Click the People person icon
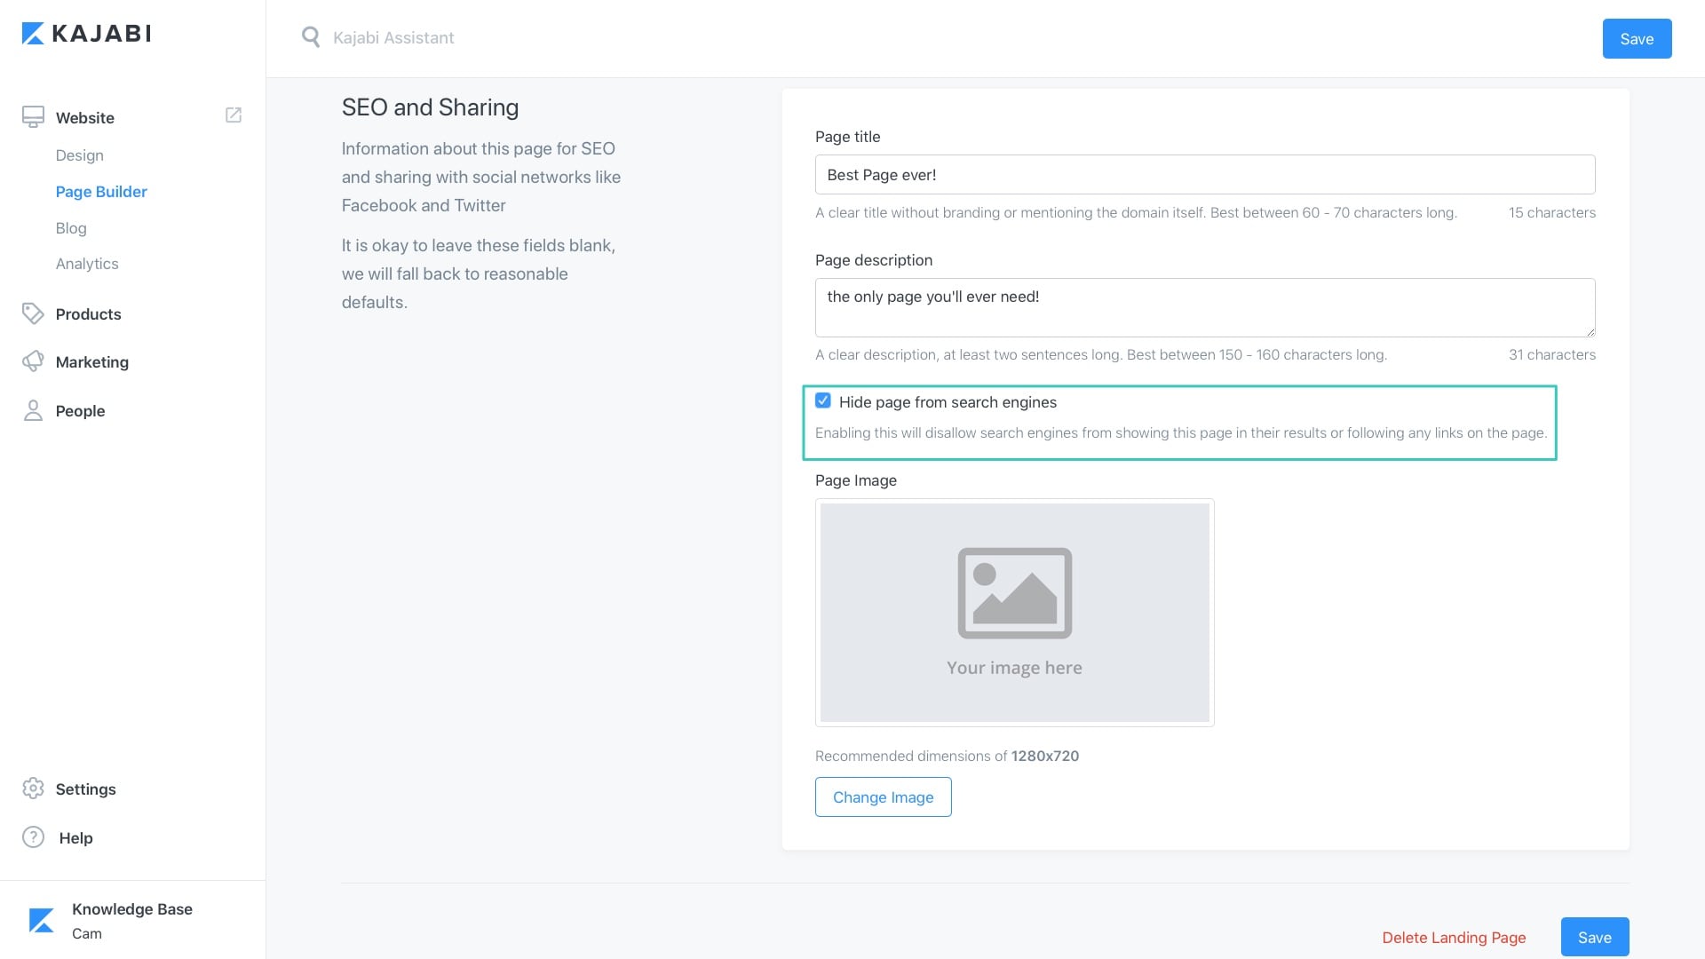Viewport: 1705px width, 959px height. 33,410
